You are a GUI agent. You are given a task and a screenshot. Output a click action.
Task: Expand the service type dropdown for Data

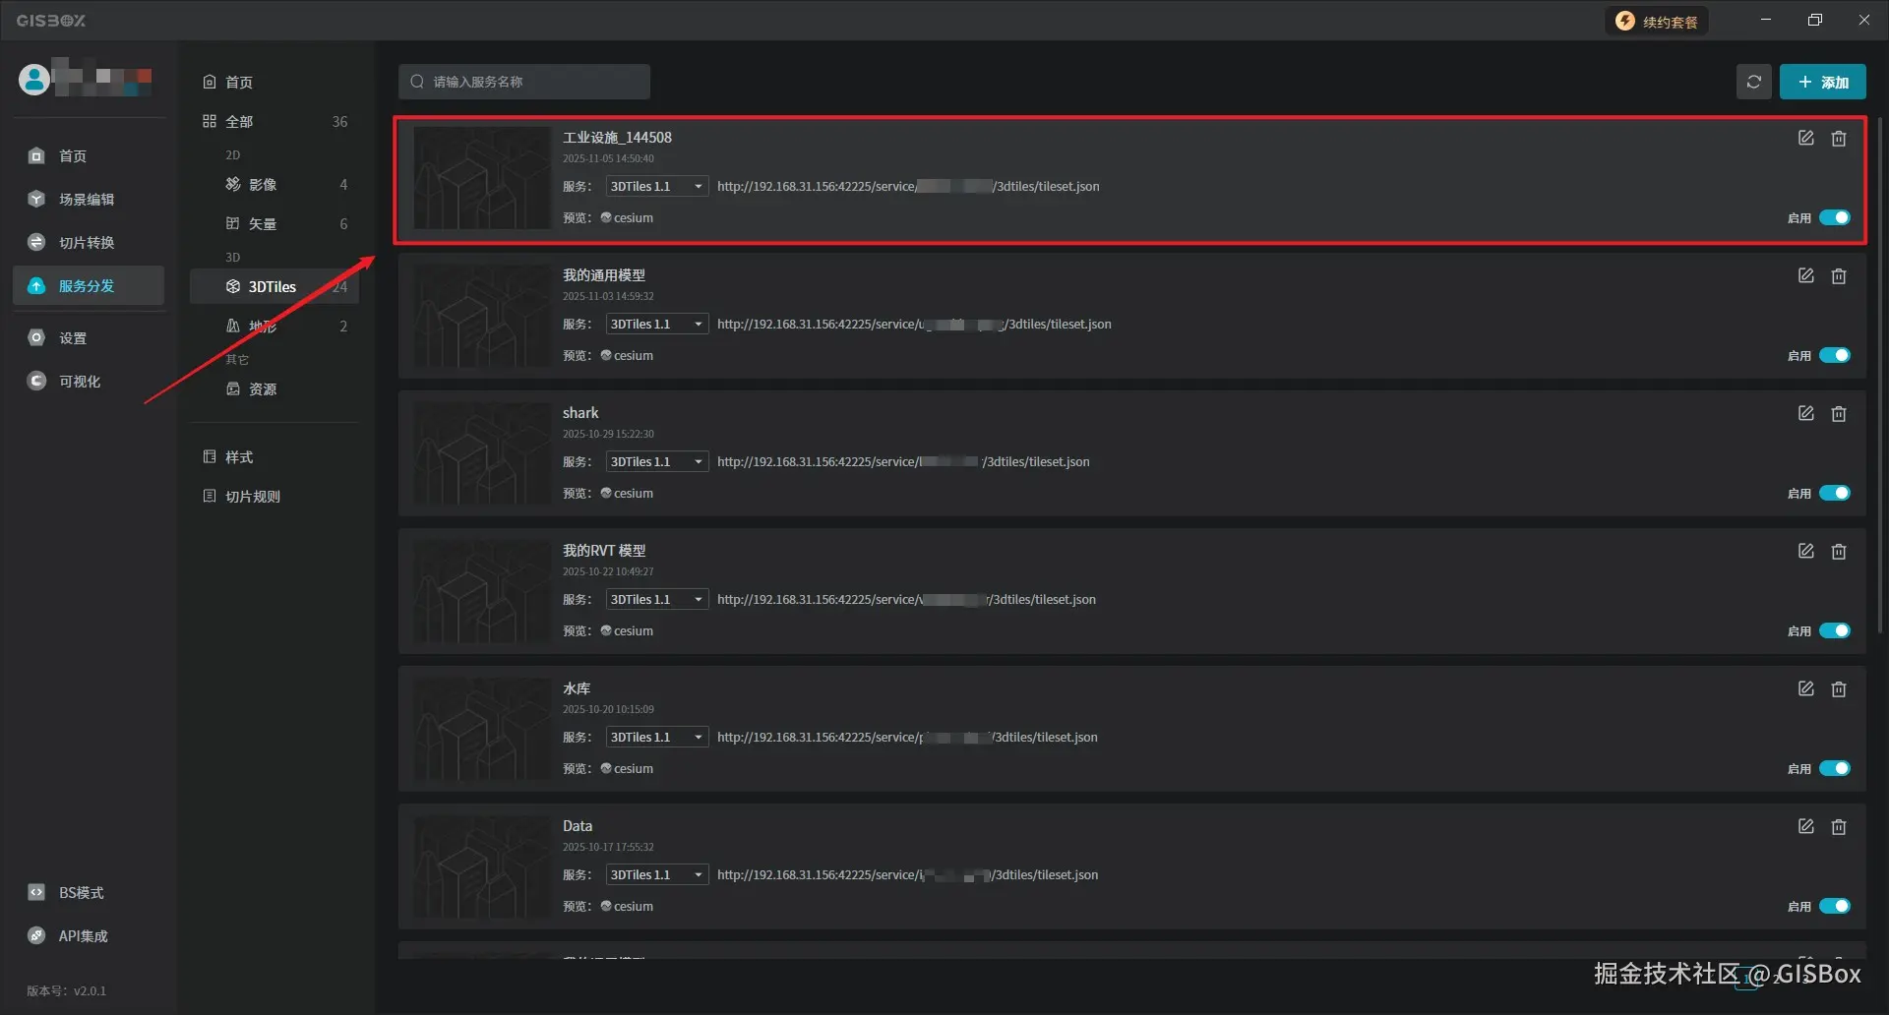[x=656, y=875]
